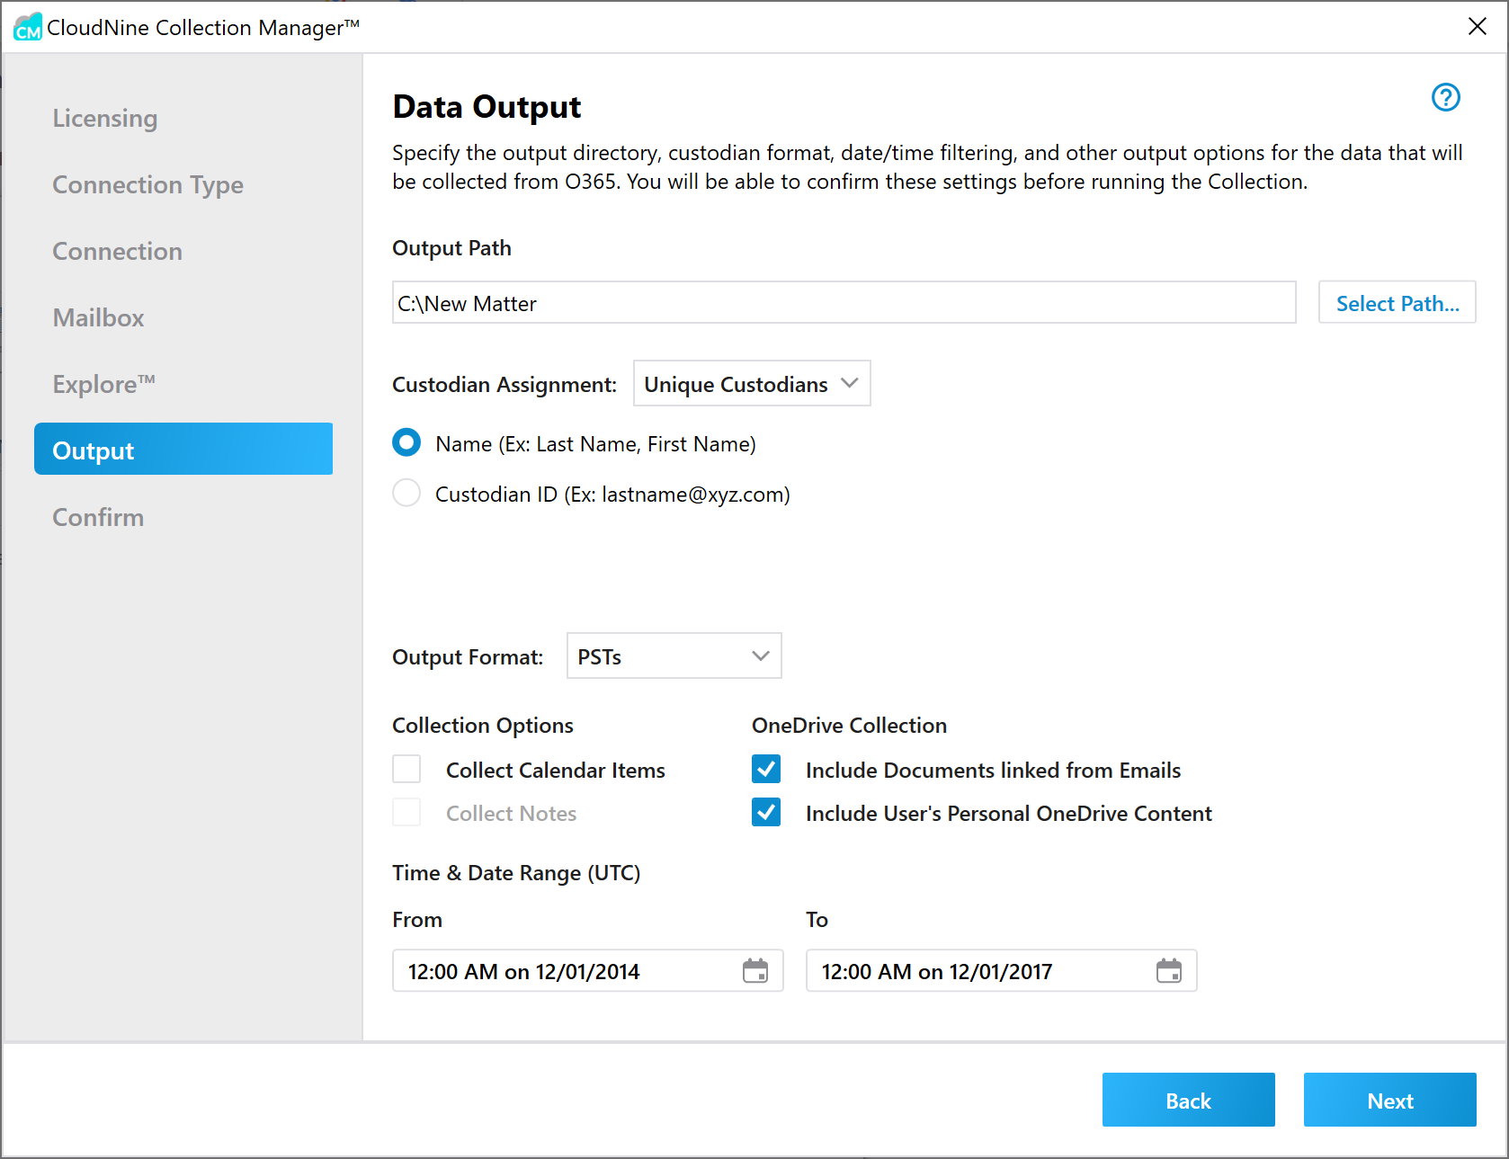Image resolution: width=1509 pixels, height=1159 pixels.
Task: Select the Name custodian format radio button
Action: (406, 442)
